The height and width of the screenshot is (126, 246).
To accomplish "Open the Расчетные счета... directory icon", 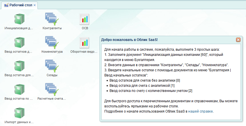I will tap(52, 90).
